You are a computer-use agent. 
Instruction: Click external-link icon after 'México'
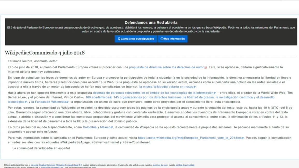point(112,127)
